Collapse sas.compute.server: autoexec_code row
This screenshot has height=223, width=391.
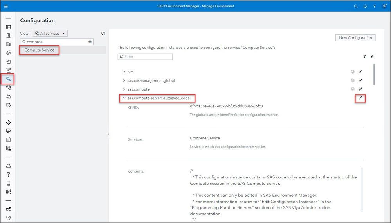point(124,98)
